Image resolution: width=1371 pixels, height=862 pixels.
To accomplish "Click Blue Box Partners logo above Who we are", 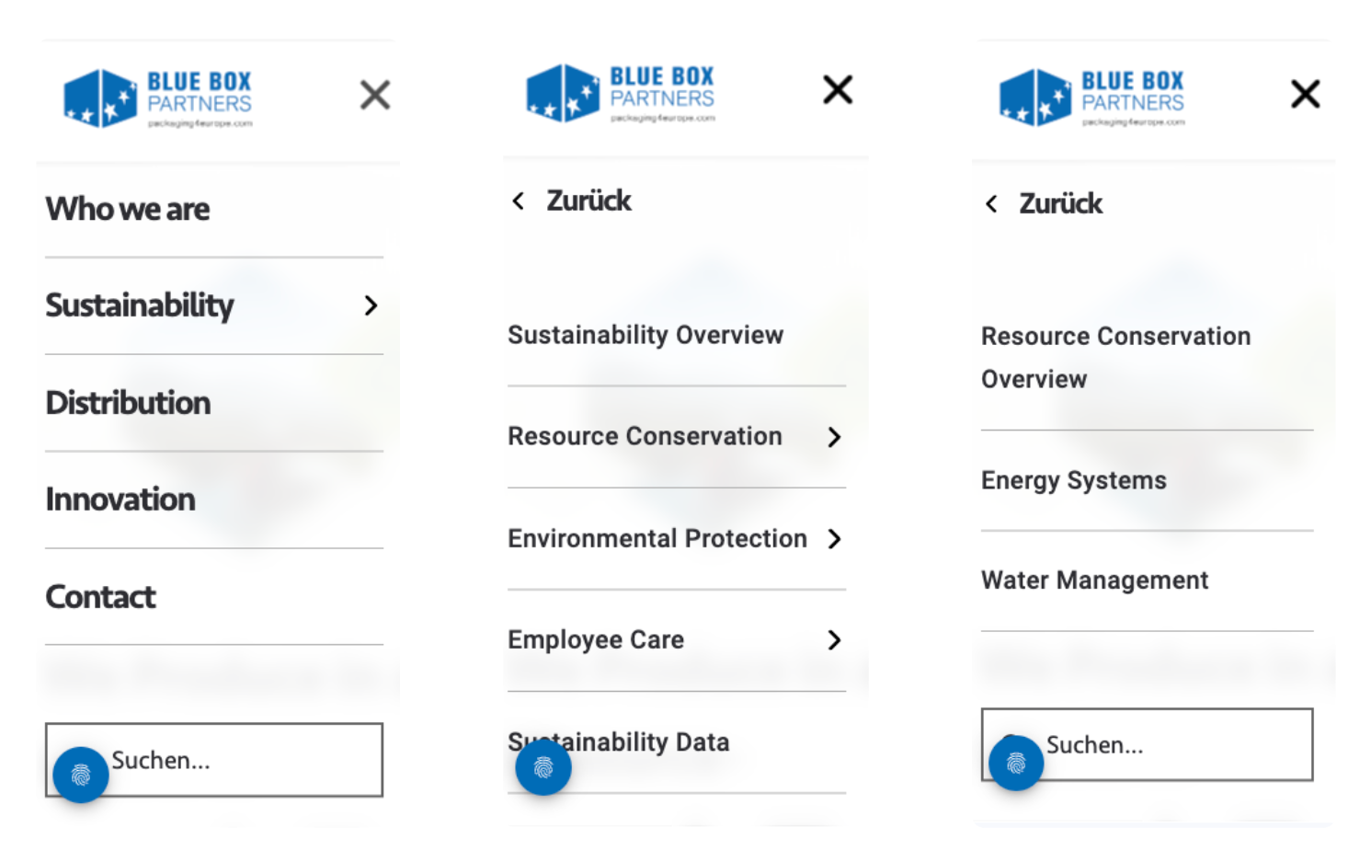I will (x=158, y=98).
